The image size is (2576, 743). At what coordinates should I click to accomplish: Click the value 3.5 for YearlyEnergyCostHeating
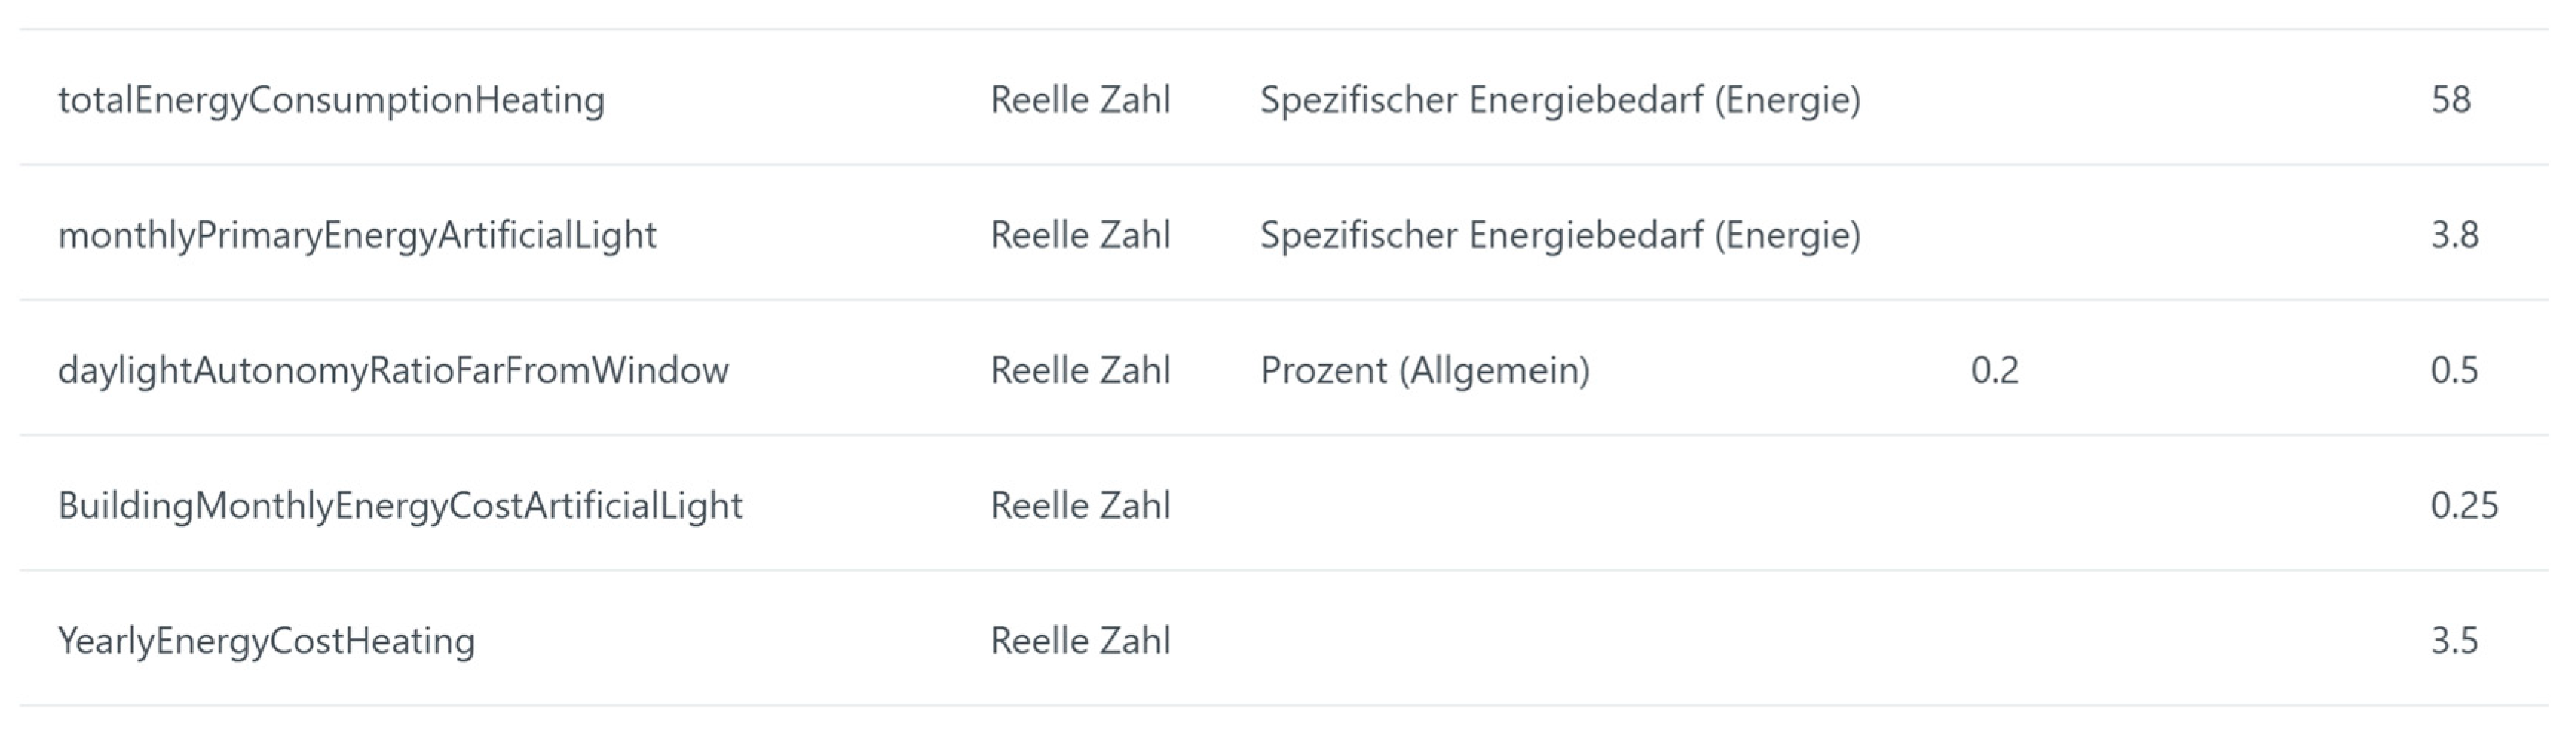(2454, 640)
